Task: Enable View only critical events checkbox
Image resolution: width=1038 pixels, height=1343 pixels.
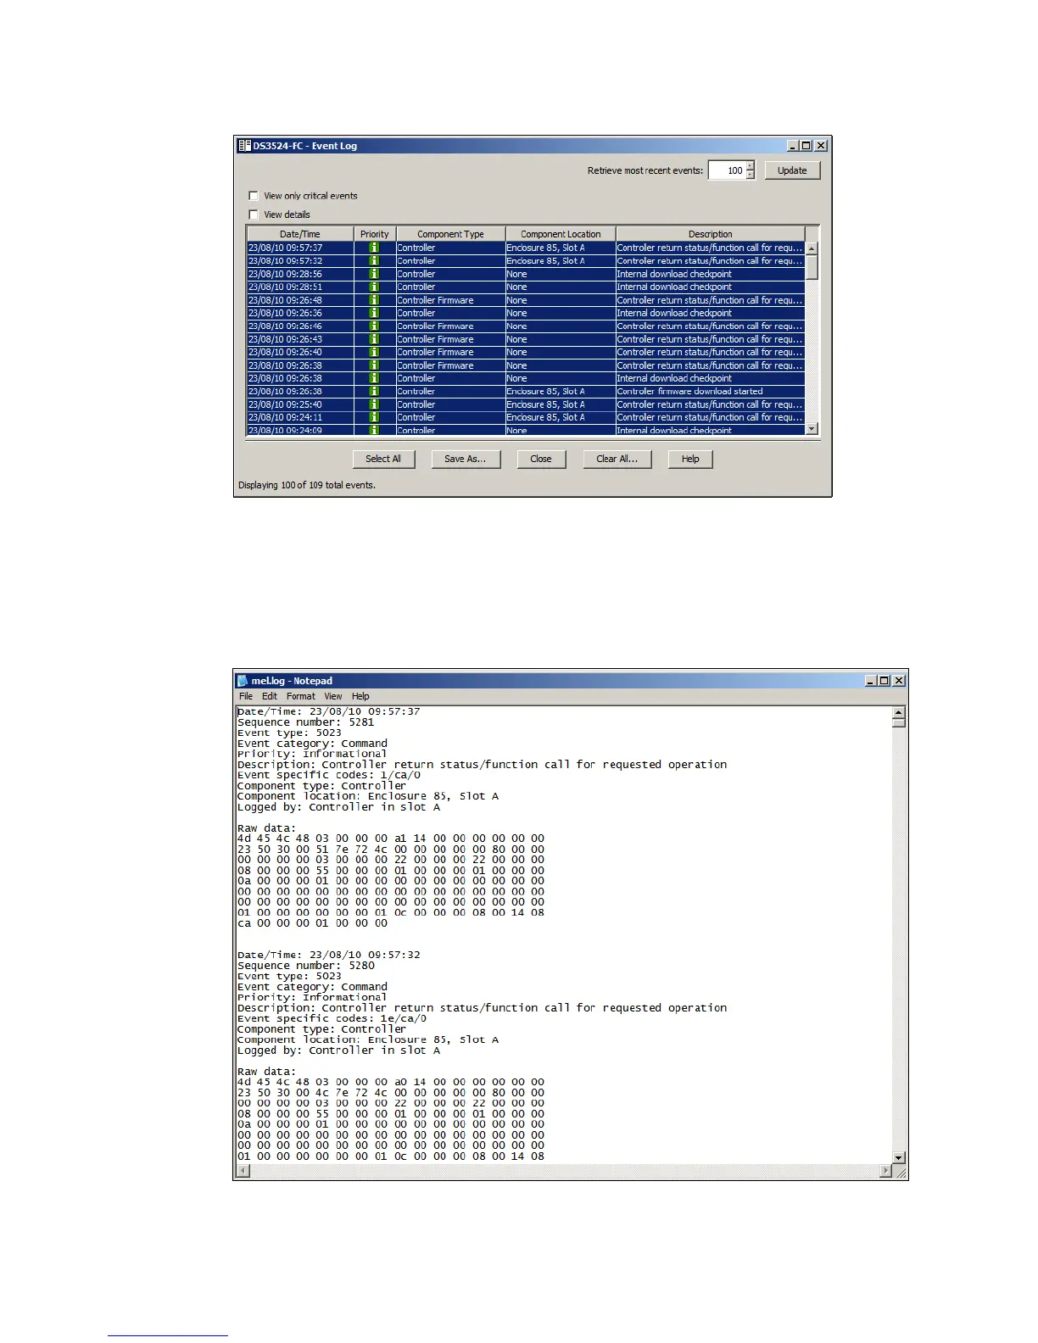Action: pyautogui.click(x=254, y=196)
